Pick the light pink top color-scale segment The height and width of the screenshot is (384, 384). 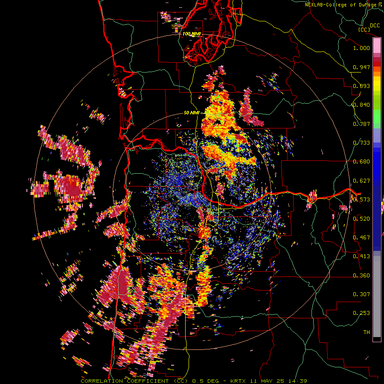(377, 46)
